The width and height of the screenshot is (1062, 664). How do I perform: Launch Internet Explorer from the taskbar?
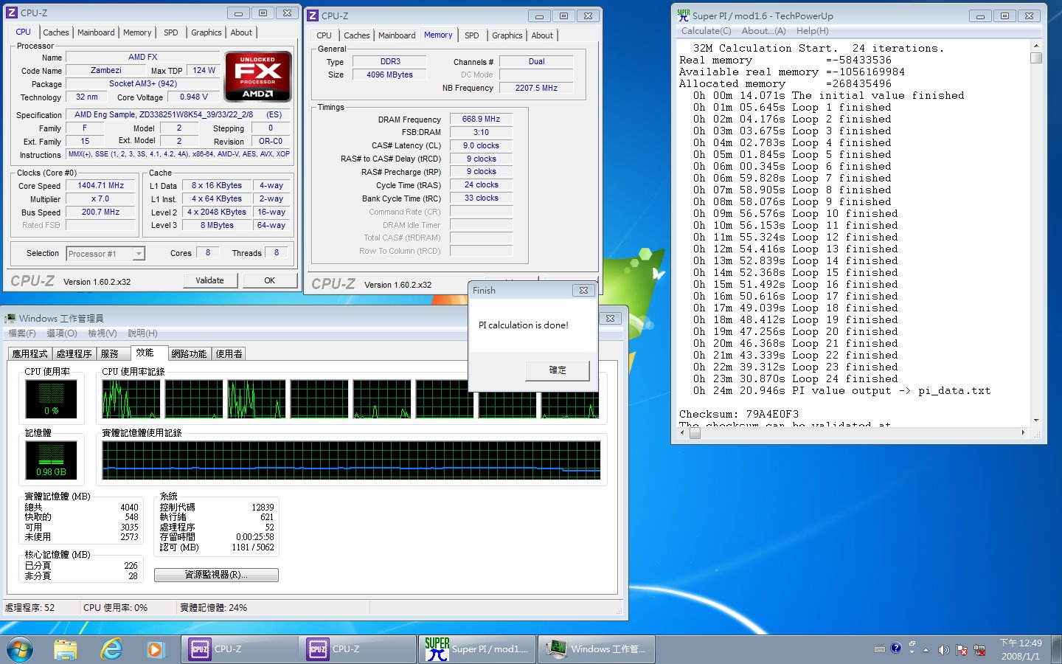tap(111, 649)
